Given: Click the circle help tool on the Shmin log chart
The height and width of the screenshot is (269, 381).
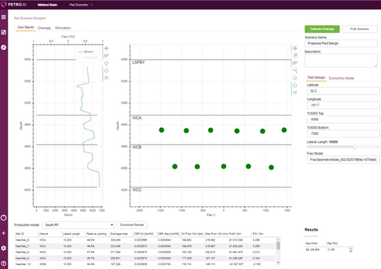Looking at the screenshot, I should [x=106, y=71].
